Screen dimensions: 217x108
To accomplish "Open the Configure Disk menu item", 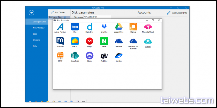I will [x=39, y=22].
